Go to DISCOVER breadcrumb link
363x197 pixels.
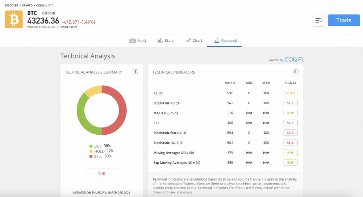12,6
